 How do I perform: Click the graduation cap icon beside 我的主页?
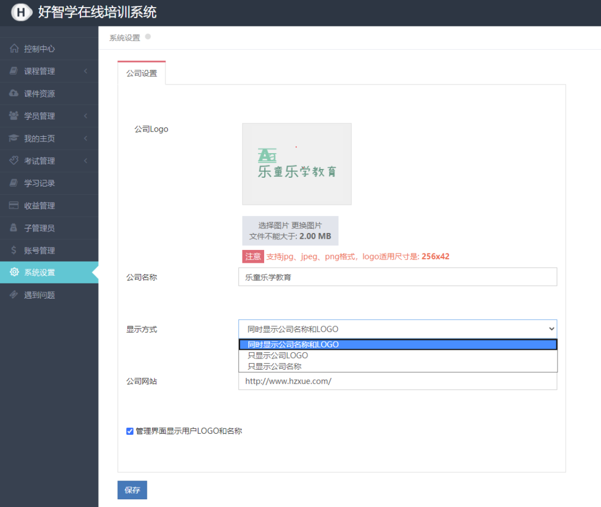point(14,138)
